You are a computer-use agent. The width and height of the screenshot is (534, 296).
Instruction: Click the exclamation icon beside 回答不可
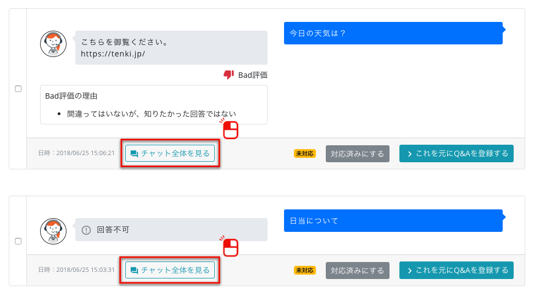click(x=86, y=230)
